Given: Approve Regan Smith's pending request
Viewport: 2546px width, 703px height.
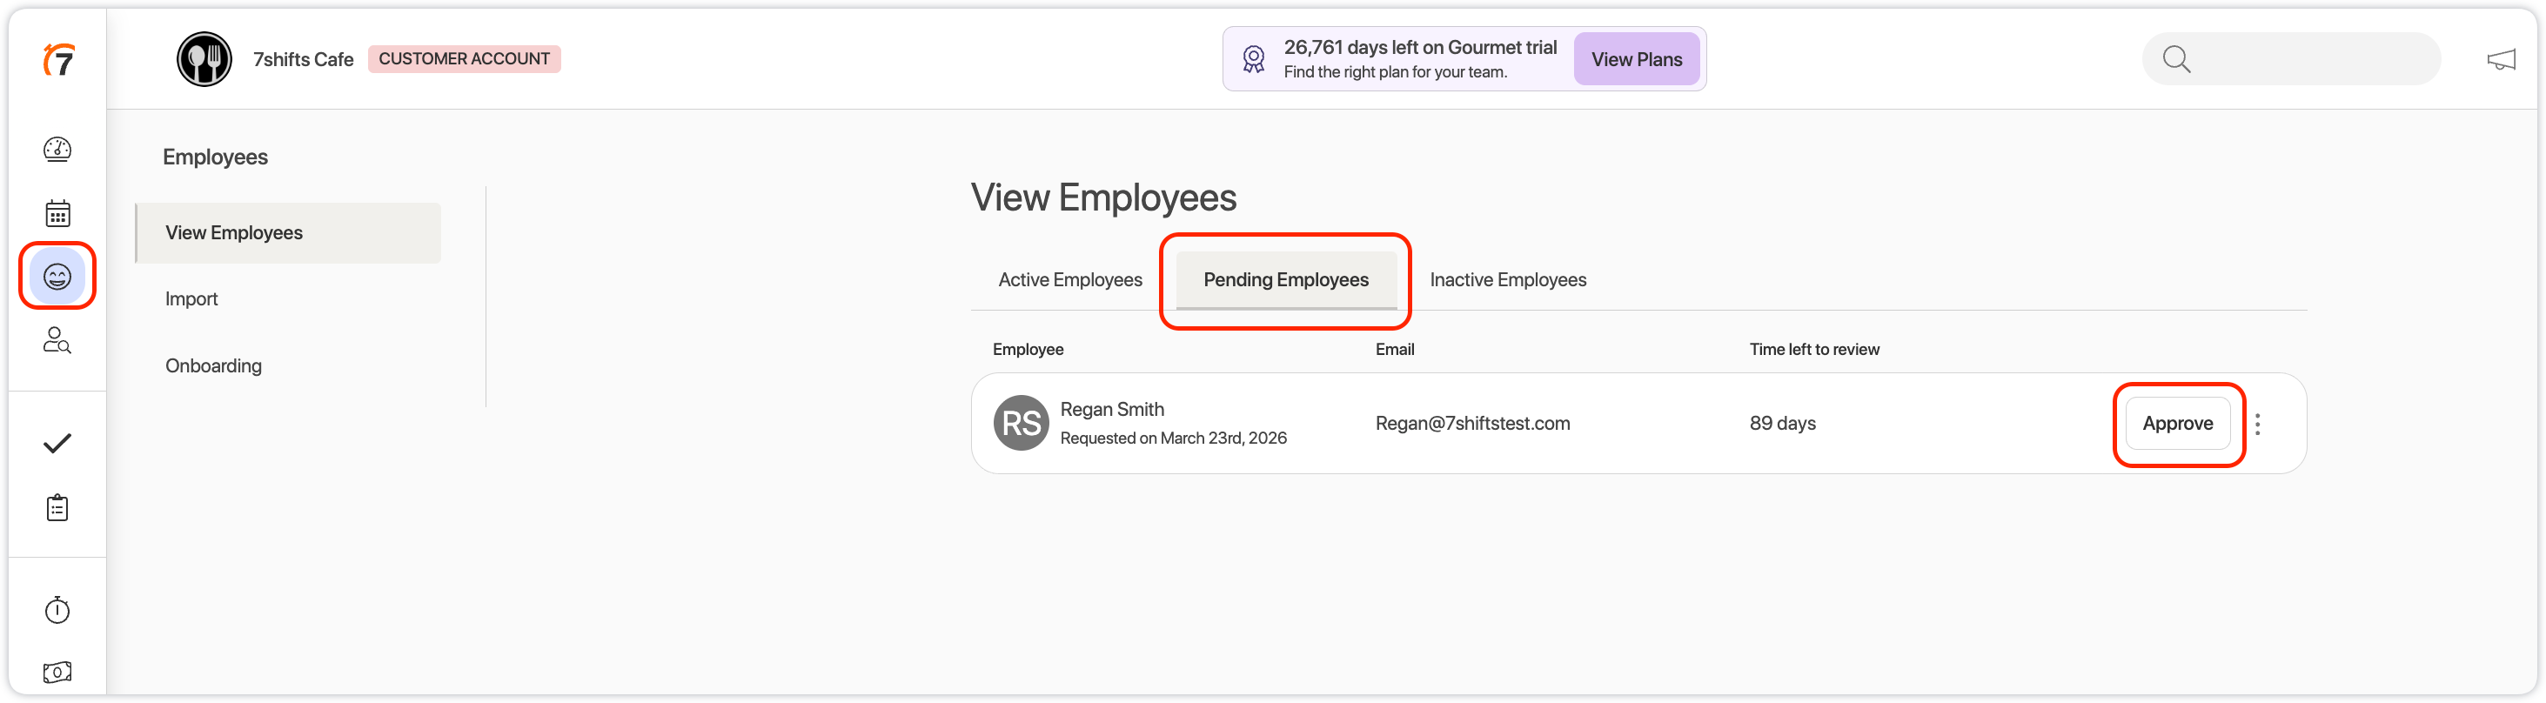Looking at the screenshot, I should pyautogui.click(x=2176, y=423).
